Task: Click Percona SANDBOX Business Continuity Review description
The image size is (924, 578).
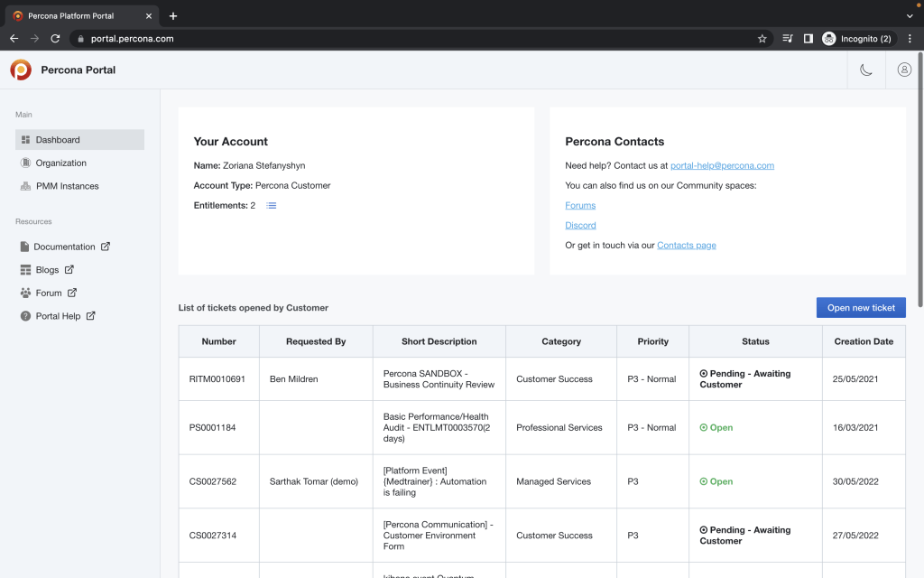Action: (439, 379)
